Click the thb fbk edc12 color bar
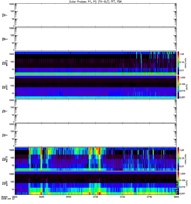 click(x=178, y=63)
